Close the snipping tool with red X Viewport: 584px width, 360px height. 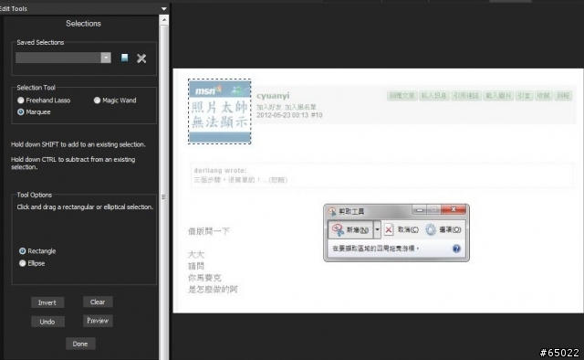[454, 209]
